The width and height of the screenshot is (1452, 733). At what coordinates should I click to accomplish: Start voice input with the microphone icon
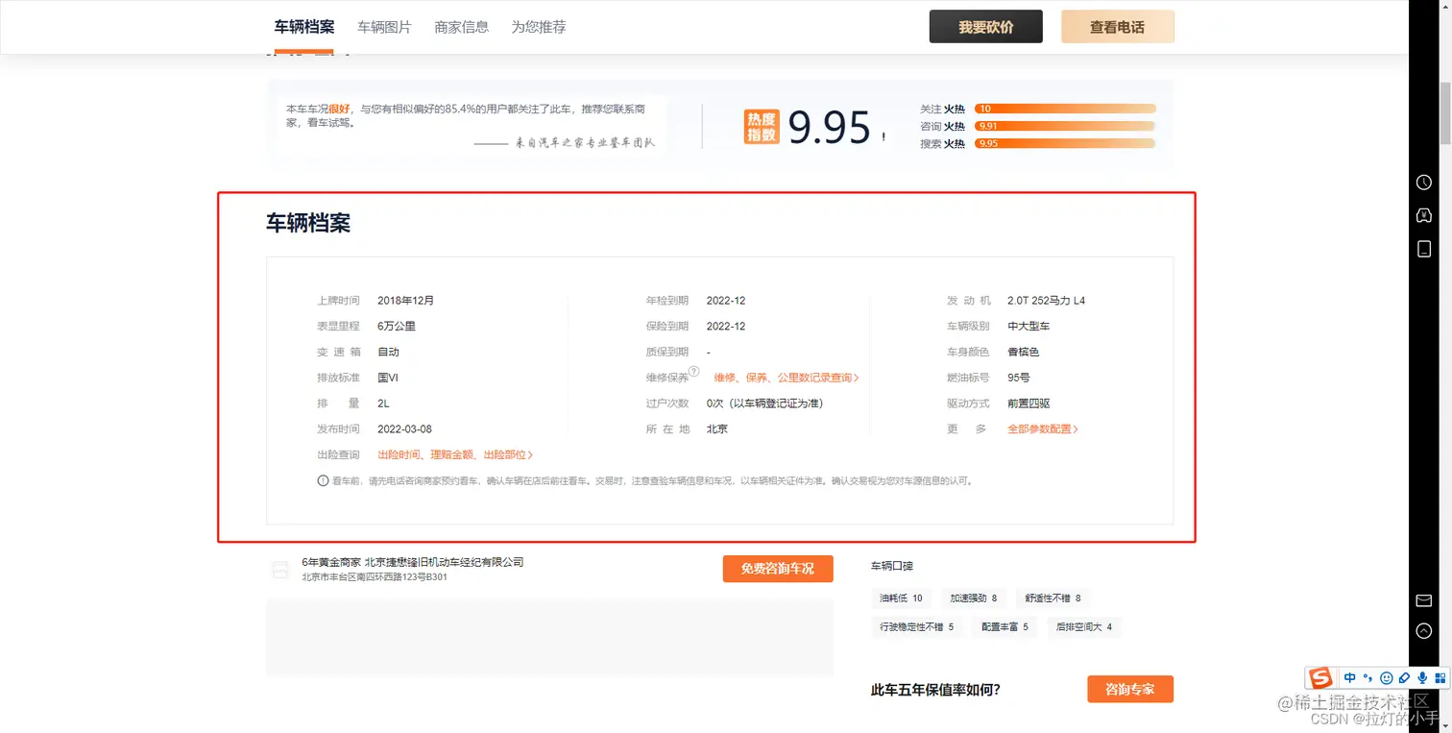pyautogui.click(x=1422, y=677)
